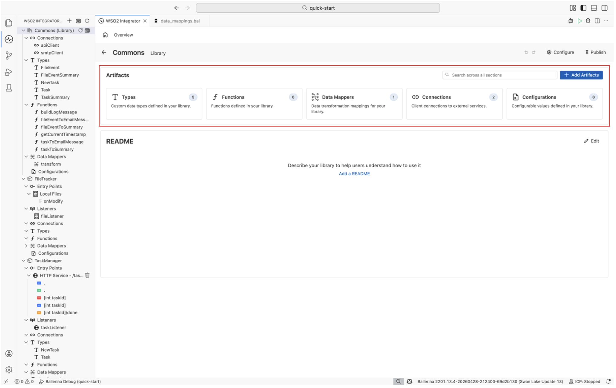Click the Home icon in the breadcrumb
The image size is (616, 388).
(105, 35)
